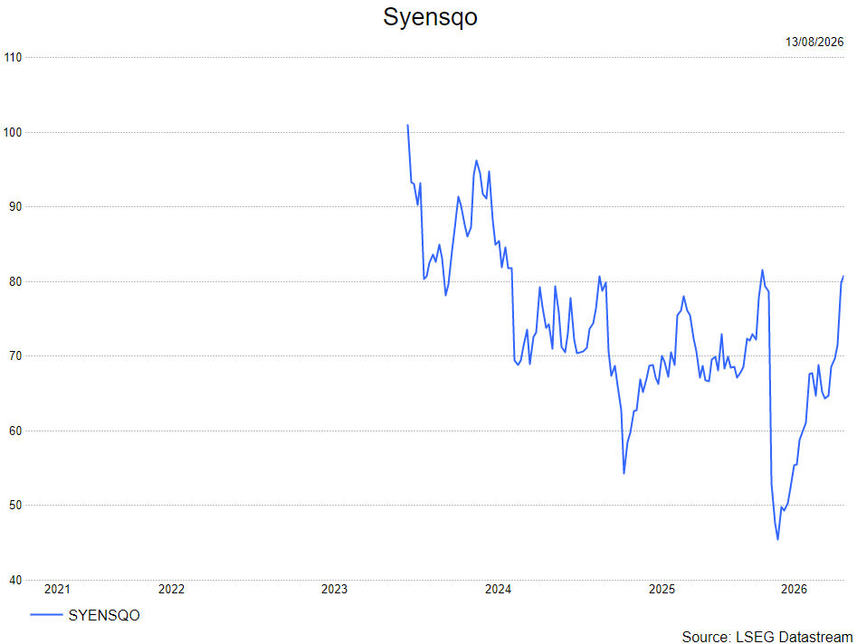Click the 40 y-axis label
This screenshot has height=644, width=857.
point(15,580)
